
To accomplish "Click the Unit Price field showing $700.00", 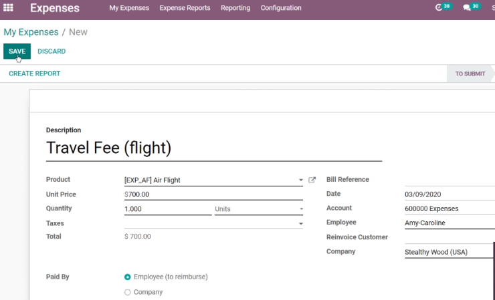I will point(213,194).
